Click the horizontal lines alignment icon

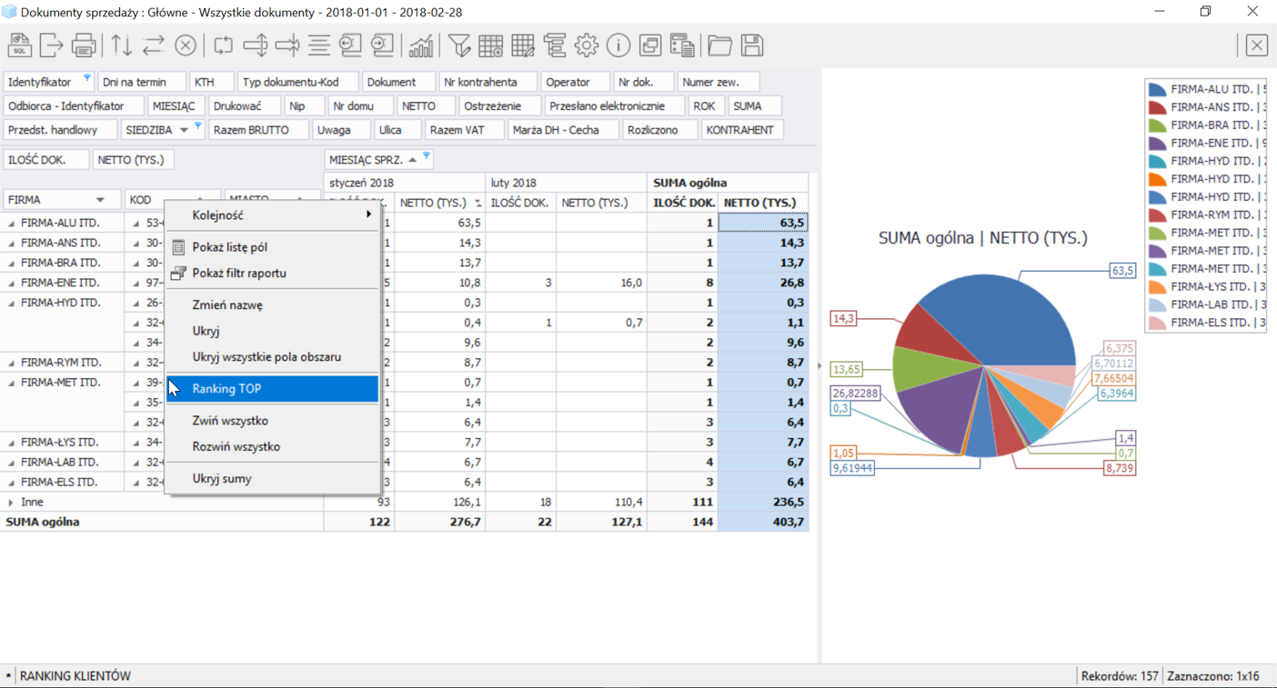pyautogui.click(x=318, y=45)
